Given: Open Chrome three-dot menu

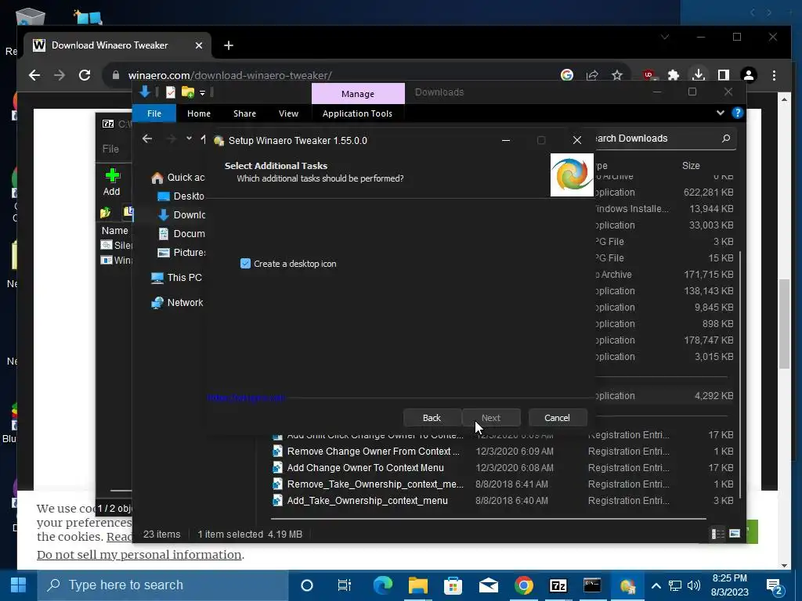Looking at the screenshot, I should pos(774,75).
